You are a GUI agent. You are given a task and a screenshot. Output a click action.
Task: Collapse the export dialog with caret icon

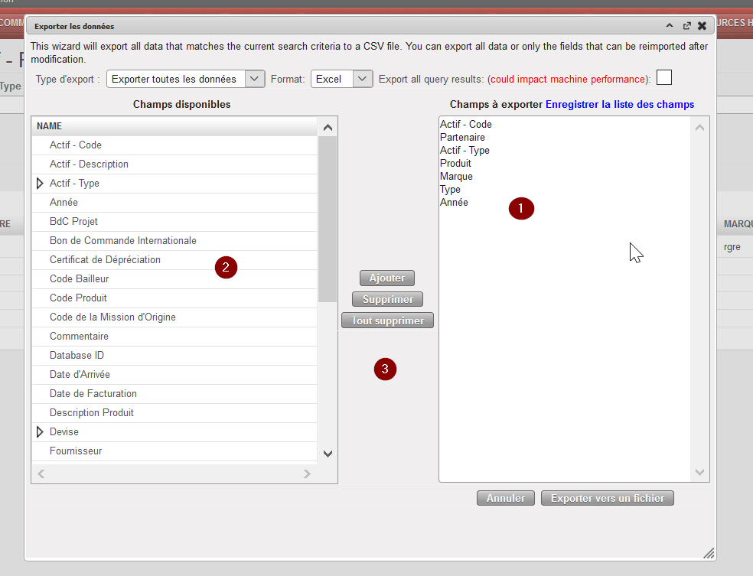[670, 26]
